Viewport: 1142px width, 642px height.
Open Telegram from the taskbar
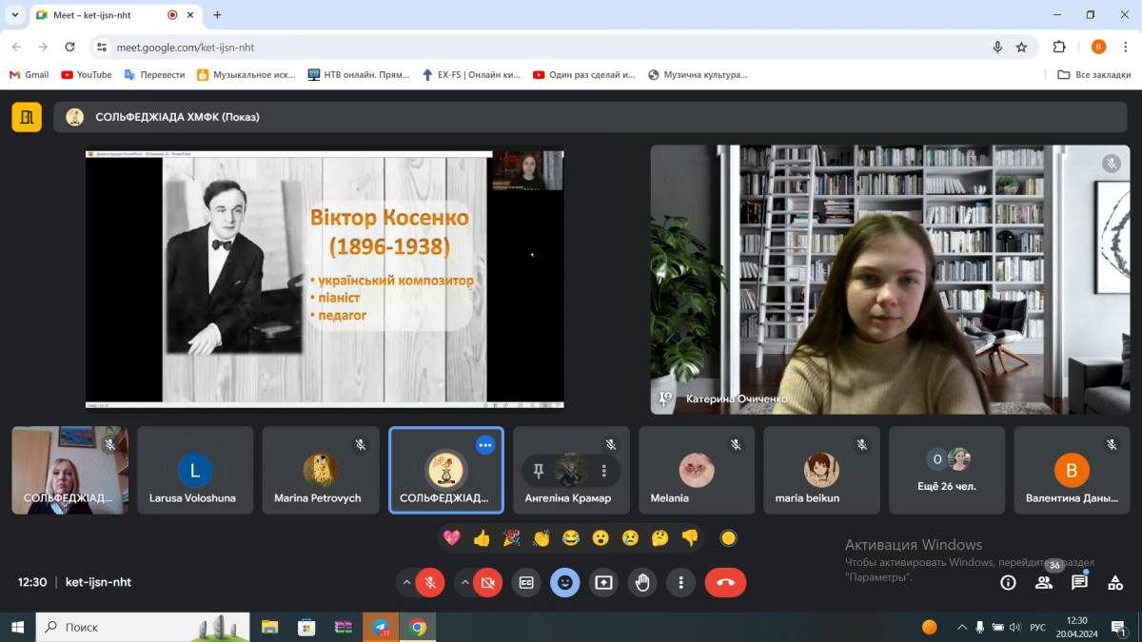pos(381,627)
